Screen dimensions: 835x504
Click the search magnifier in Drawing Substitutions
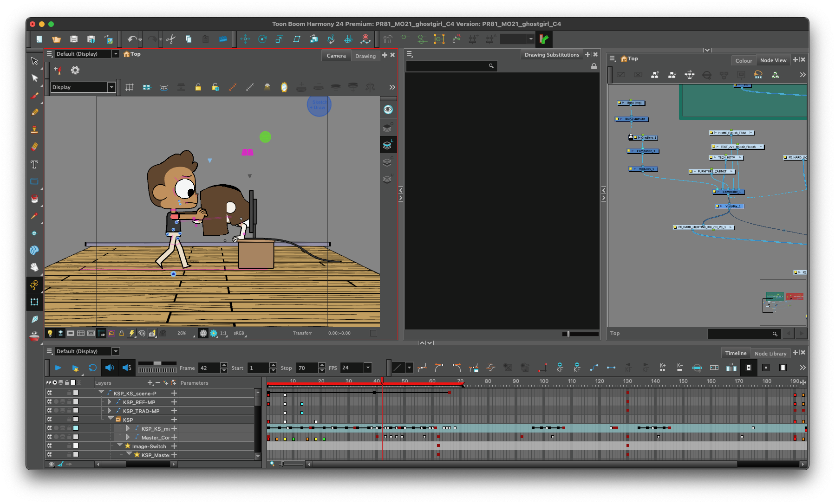491,66
